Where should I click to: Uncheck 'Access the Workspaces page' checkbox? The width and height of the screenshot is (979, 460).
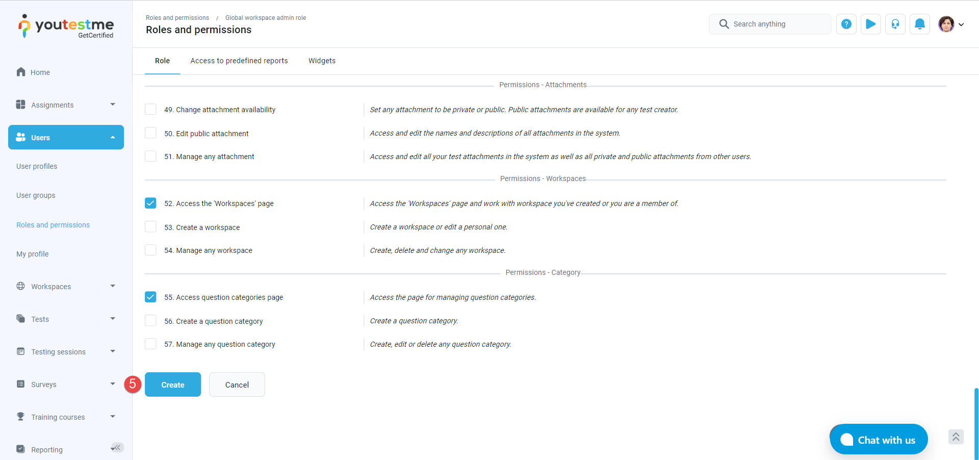(150, 203)
